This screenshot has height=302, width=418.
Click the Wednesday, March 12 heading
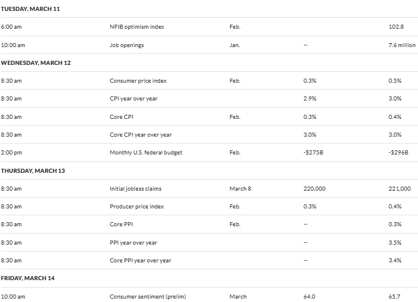(x=36, y=63)
